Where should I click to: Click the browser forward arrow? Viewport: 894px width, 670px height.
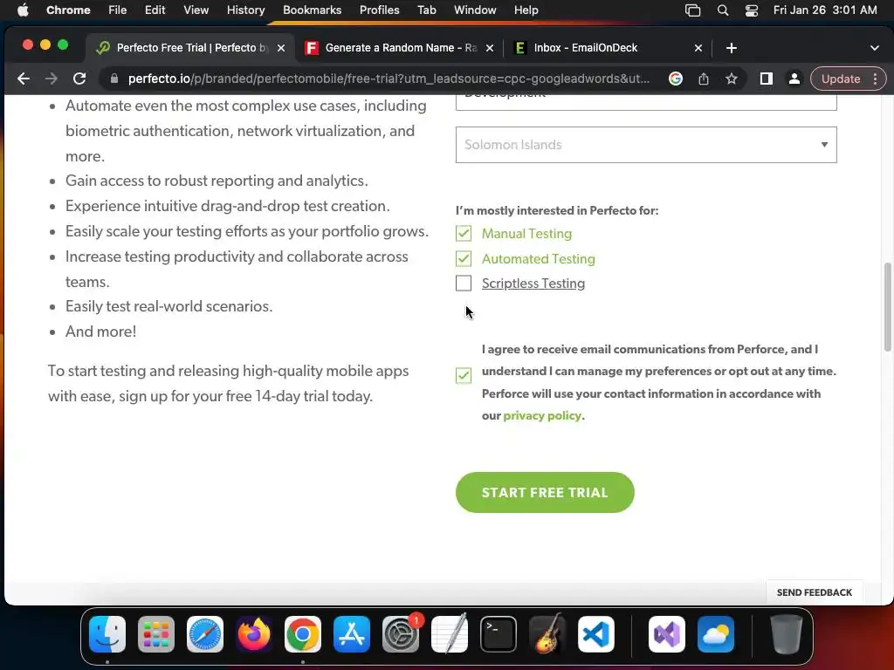[x=52, y=79]
